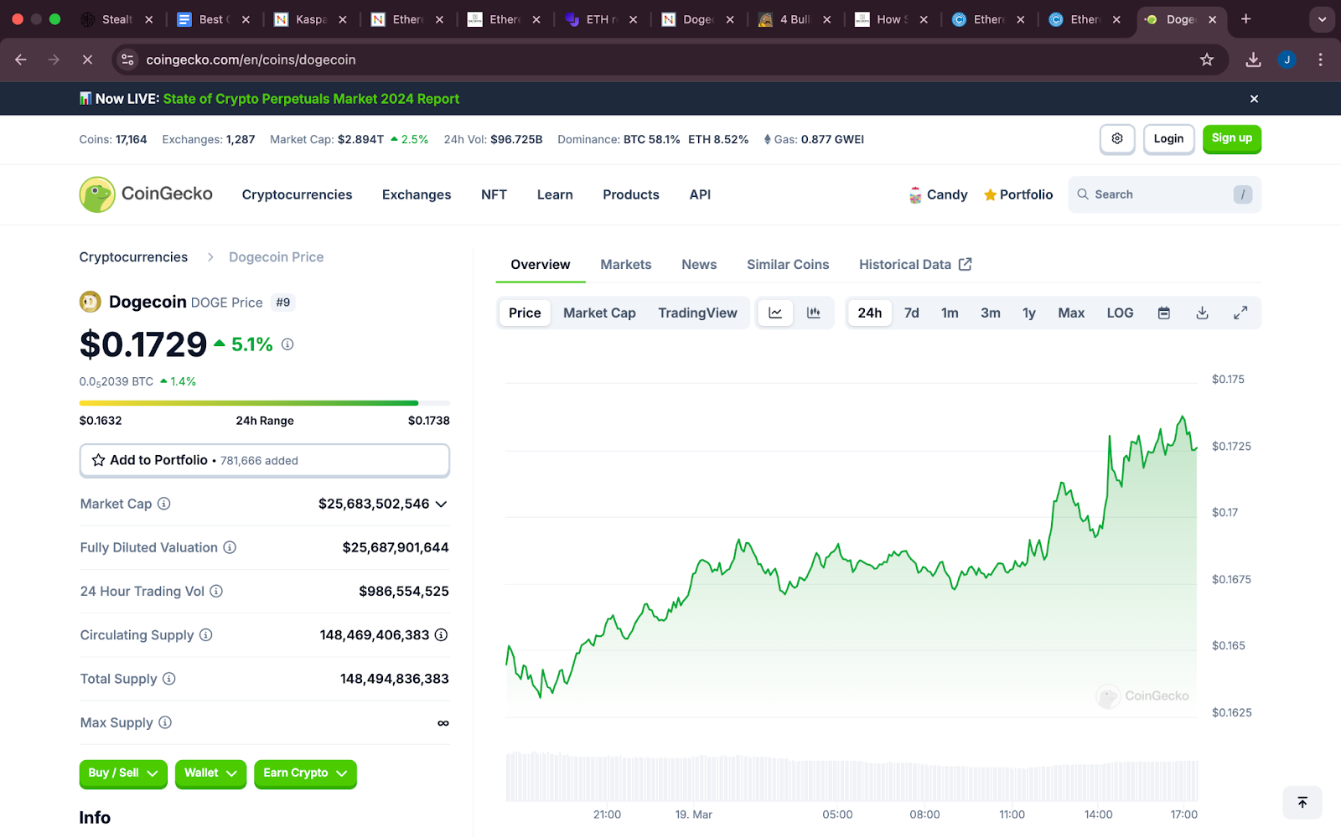Switch to the line chart view icon

pos(775,313)
